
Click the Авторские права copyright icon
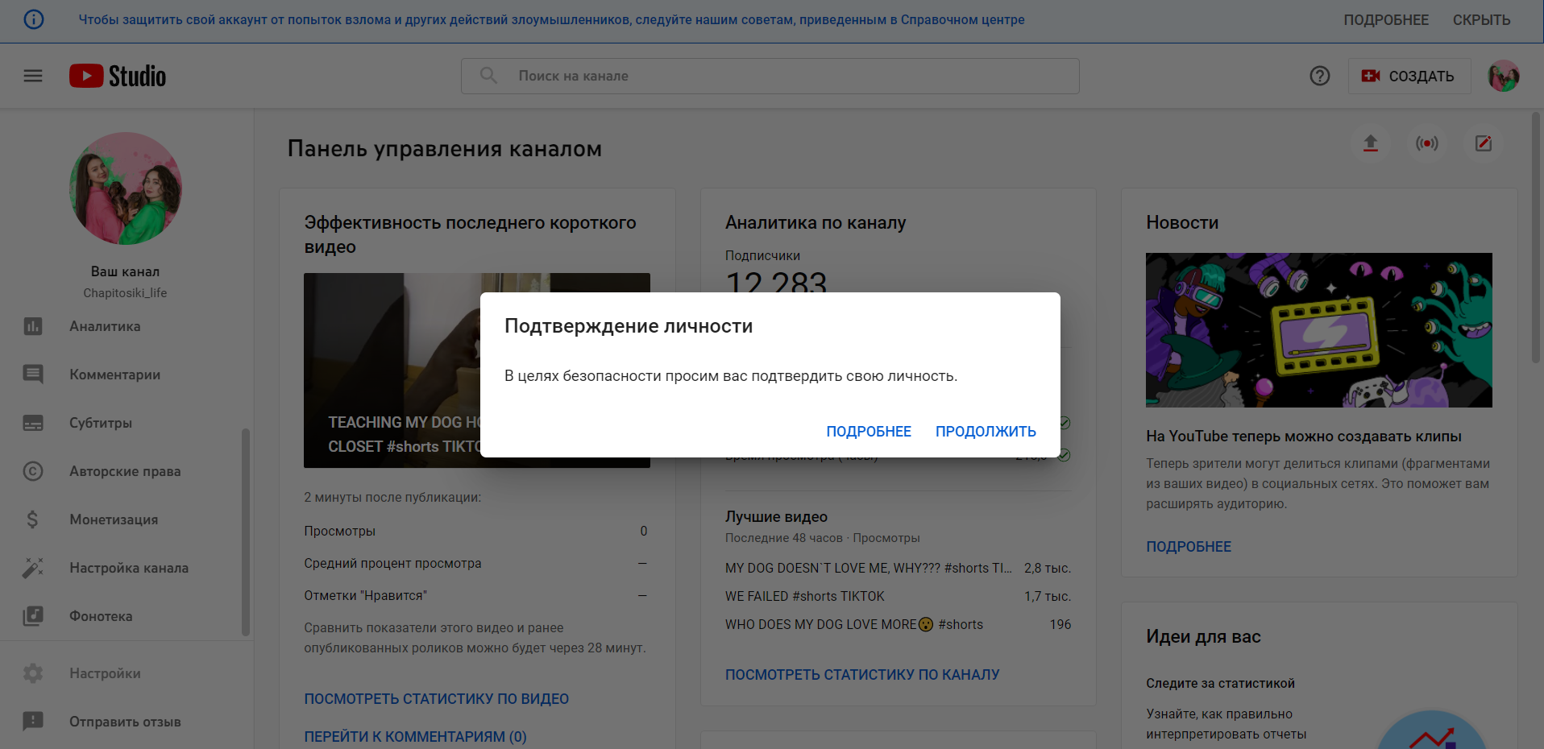coord(33,471)
